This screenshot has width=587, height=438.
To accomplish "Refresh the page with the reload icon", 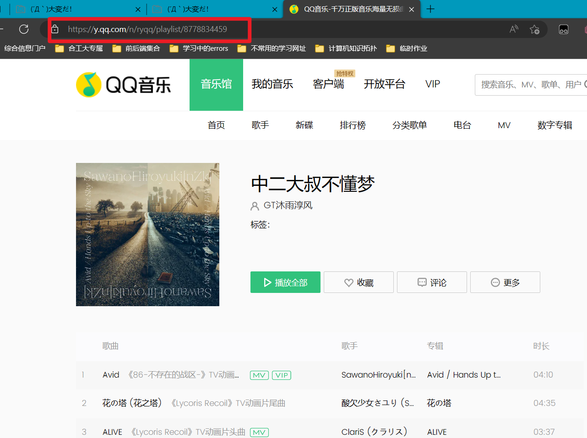I will 24,29.
